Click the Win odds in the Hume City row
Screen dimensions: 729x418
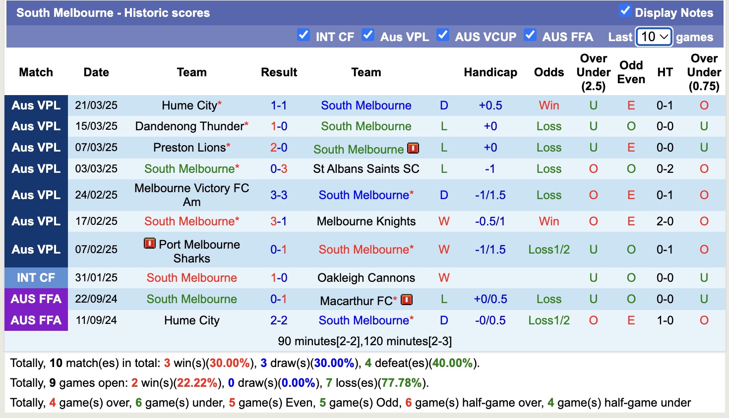pos(548,105)
